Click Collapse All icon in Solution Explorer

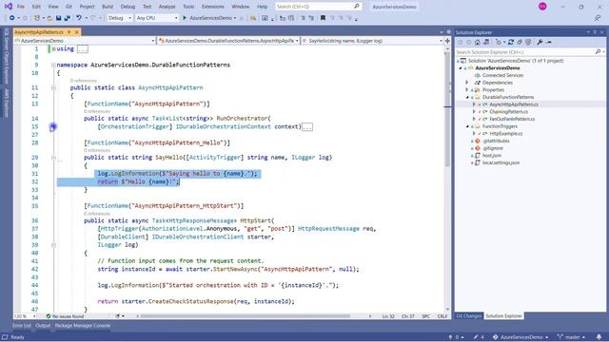coord(520,42)
